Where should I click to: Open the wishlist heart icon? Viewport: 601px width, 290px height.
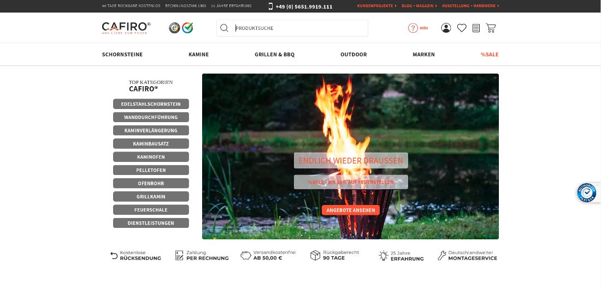click(x=462, y=28)
